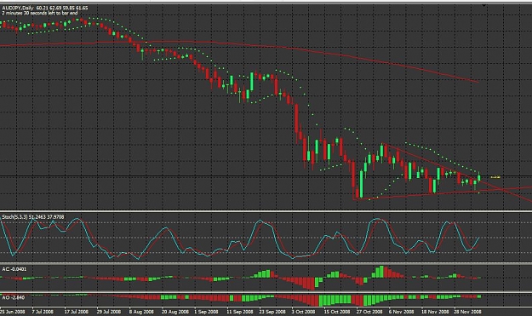
Task: Click the 27 Oct 2008 date label
Action: coord(369,312)
